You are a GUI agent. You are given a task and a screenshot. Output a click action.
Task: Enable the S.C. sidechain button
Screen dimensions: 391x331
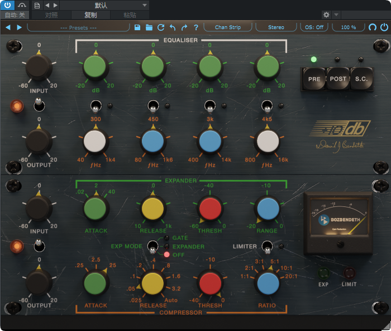pyautogui.click(x=361, y=79)
